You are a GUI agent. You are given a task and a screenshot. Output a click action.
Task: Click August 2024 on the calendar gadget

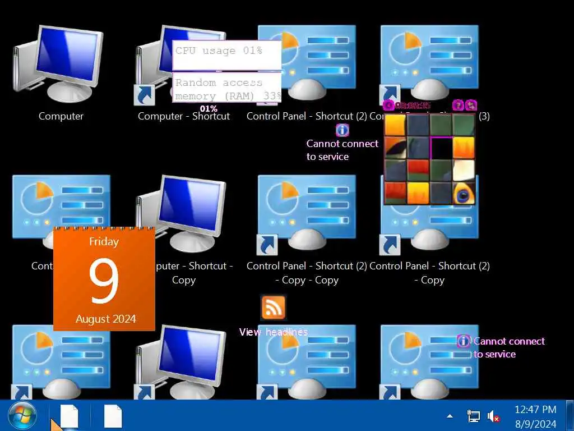coord(106,319)
